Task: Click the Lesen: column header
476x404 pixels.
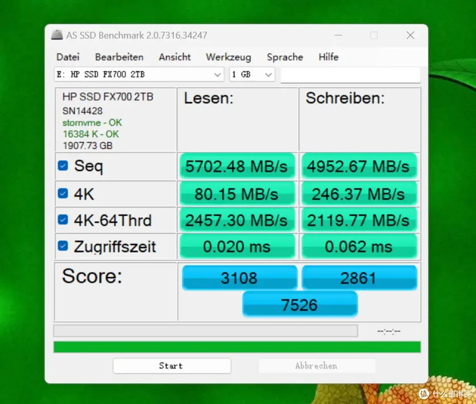Action: tap(208, 98)
